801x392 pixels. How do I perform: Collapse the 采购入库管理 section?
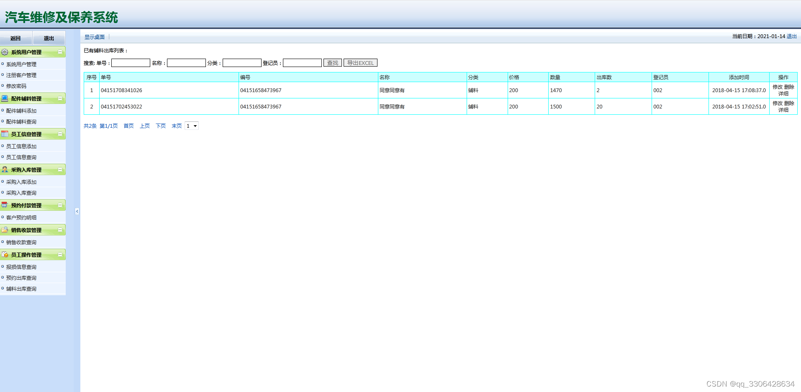pos(60,170)
